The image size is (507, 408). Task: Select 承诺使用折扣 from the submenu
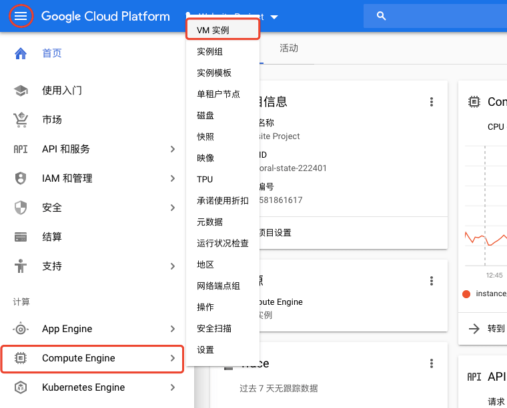(x=223, y=200)
